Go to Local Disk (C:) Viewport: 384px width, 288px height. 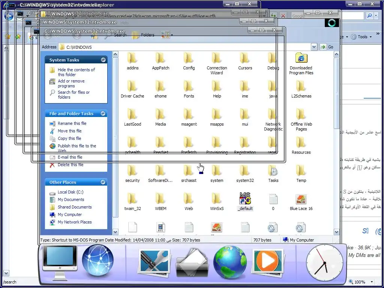(70, 192)
